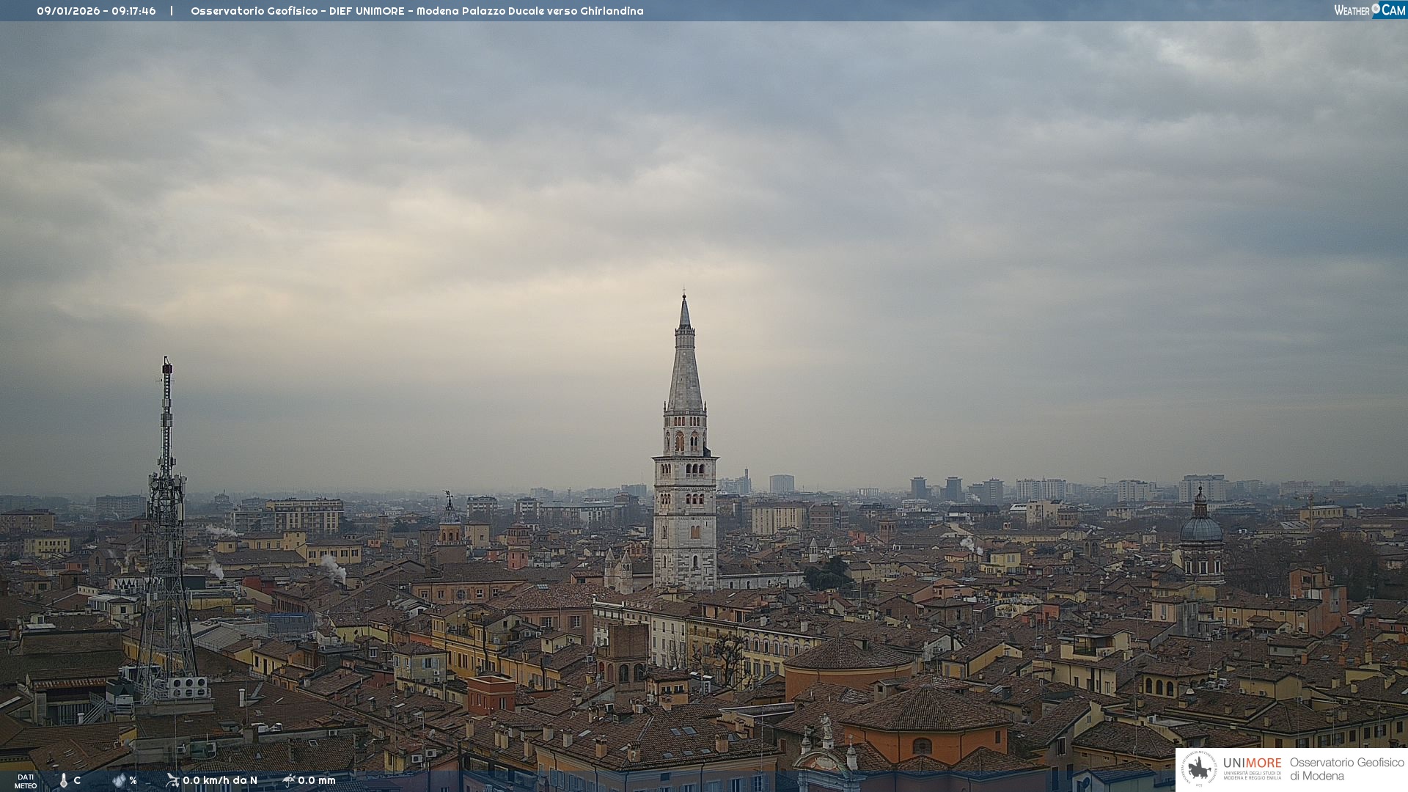This screenshot has width=1408, height=792.
Task: Click the percent humidity unit
Action: click(x=133, y=780)
